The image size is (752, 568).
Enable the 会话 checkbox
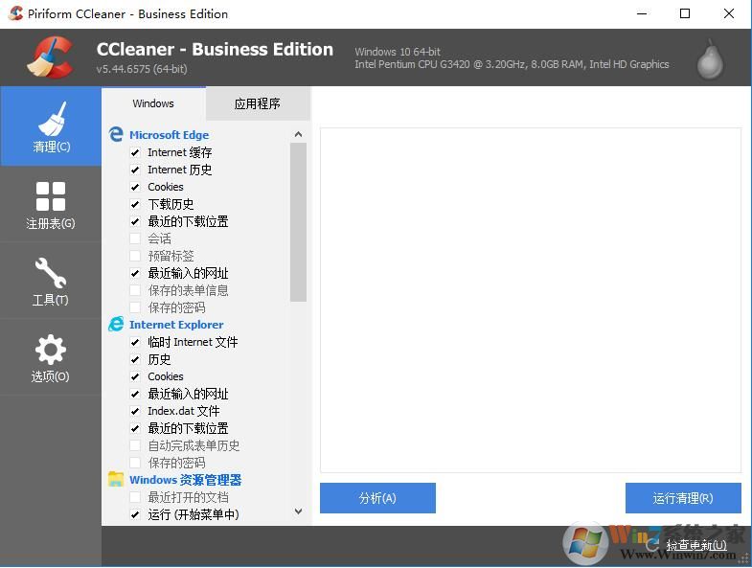135,239
